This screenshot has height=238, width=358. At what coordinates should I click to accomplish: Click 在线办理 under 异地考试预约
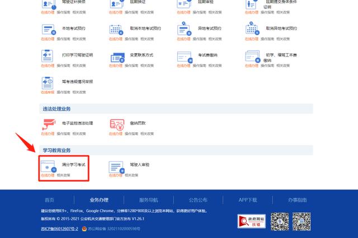(183, 39)
